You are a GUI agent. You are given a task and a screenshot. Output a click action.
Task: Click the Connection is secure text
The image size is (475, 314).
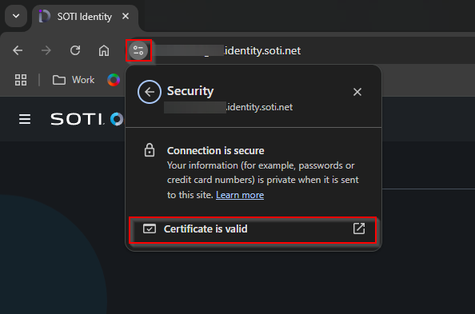[x=215, y=150]
